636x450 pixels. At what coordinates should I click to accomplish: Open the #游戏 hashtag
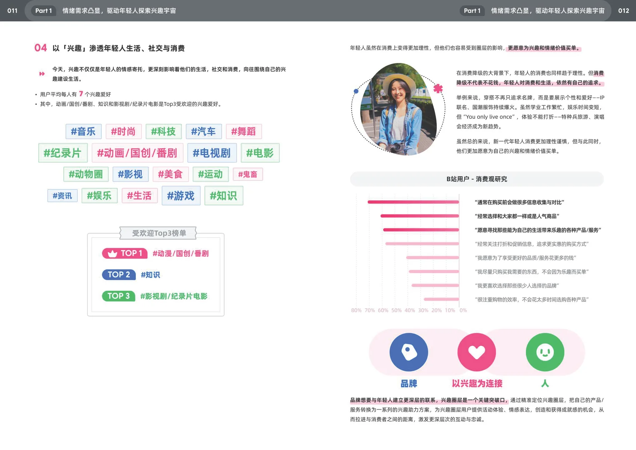coord(181,195)
